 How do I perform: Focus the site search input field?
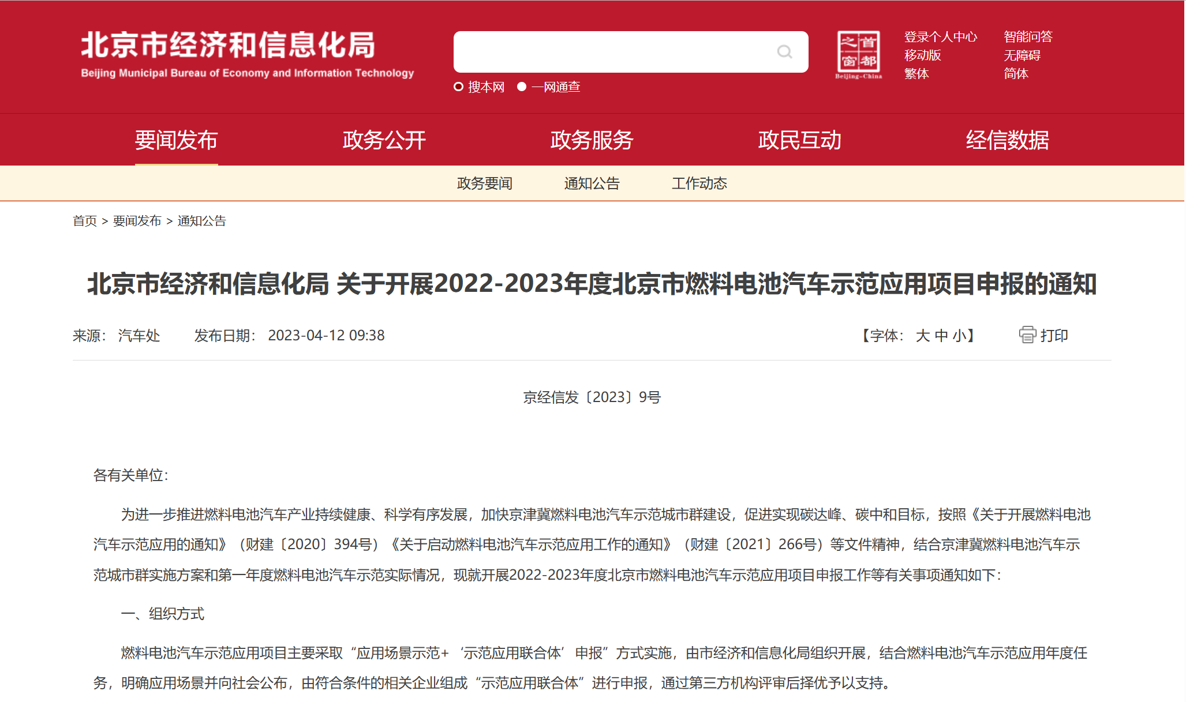(x=631, y=52)
